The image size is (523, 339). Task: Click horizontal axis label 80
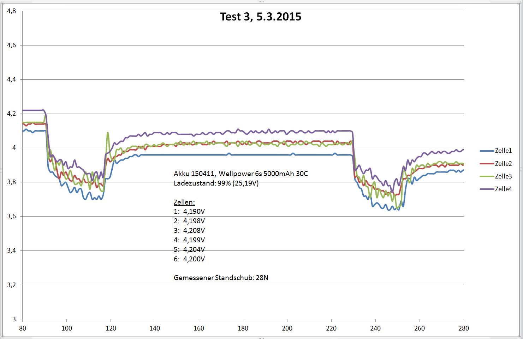(23, 328)
